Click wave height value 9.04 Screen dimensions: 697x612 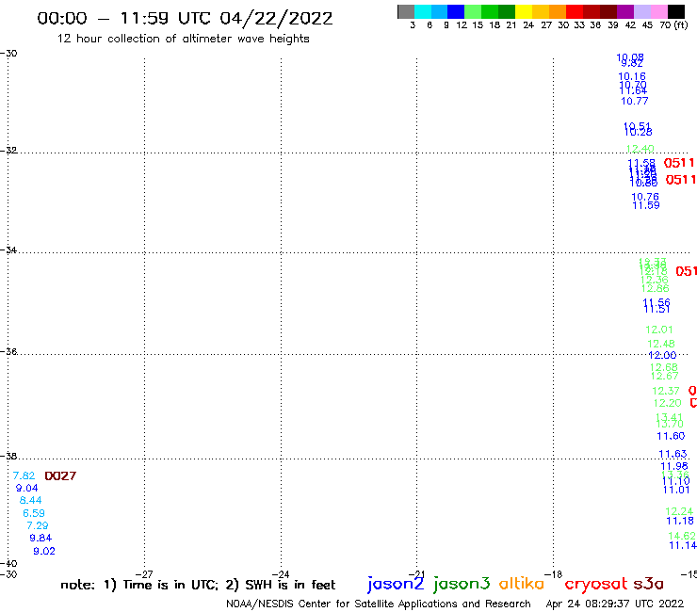(x=26, y=488)
